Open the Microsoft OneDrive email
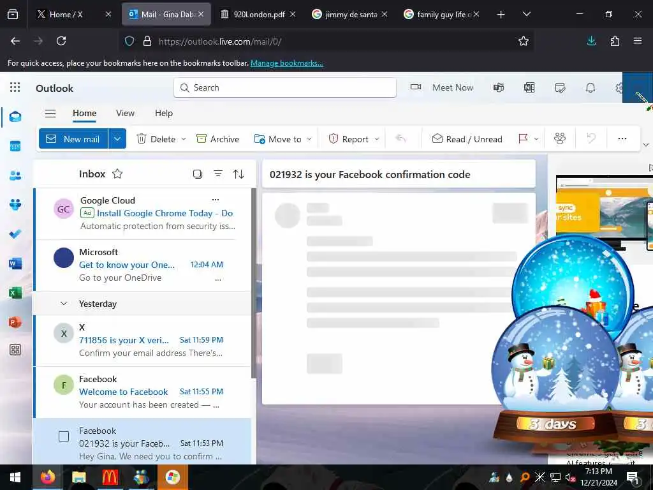Screen dimensions: 653x490 click(x=142, y=265)
